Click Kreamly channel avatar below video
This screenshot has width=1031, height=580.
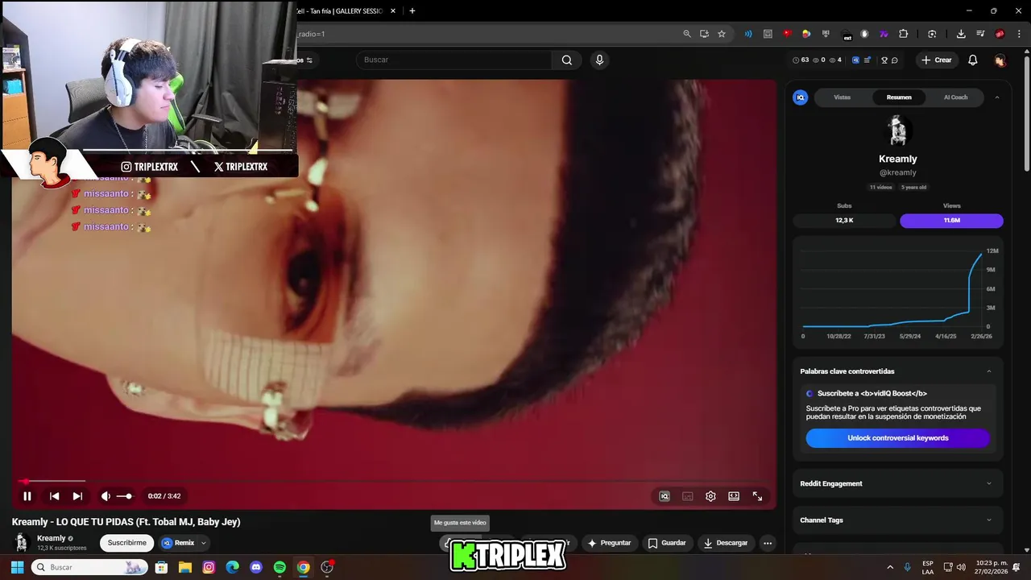click(22, 543)
